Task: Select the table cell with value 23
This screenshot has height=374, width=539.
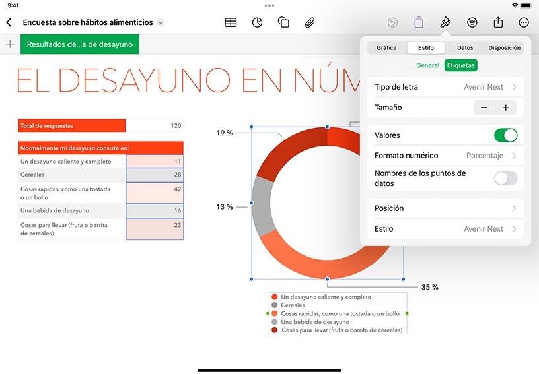Action: pyautogui.click(x=155, y=229)
